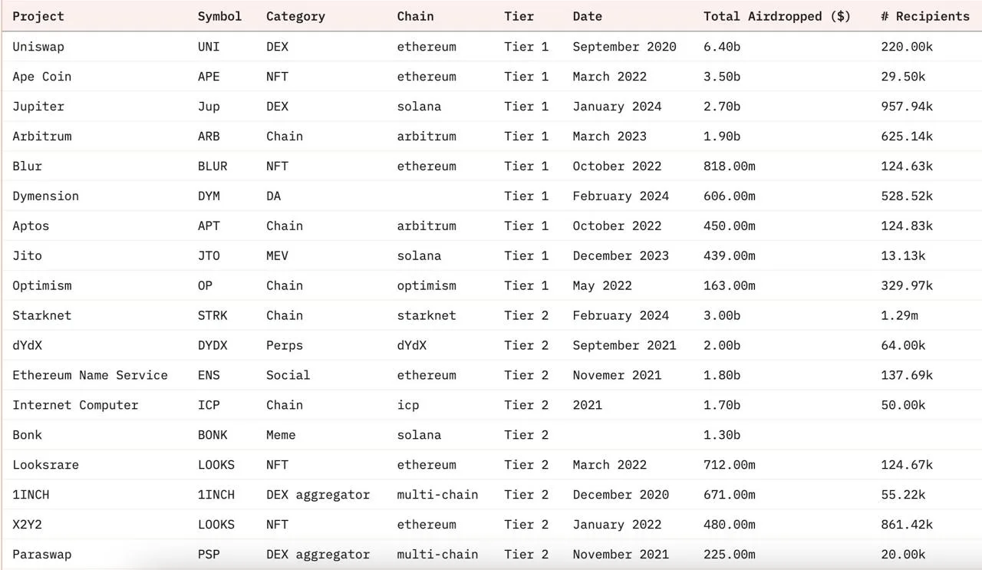Click the 20.00k recipients value

pyautogui.click(x=903, y=555)
